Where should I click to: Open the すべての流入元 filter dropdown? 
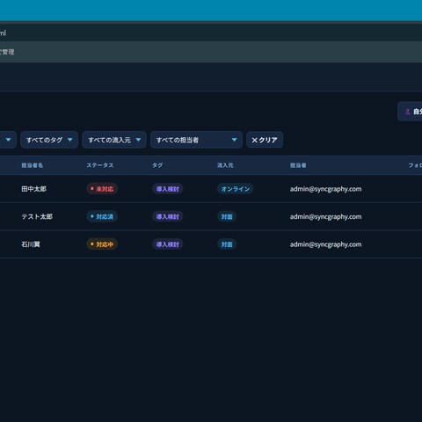coord(114,140)
